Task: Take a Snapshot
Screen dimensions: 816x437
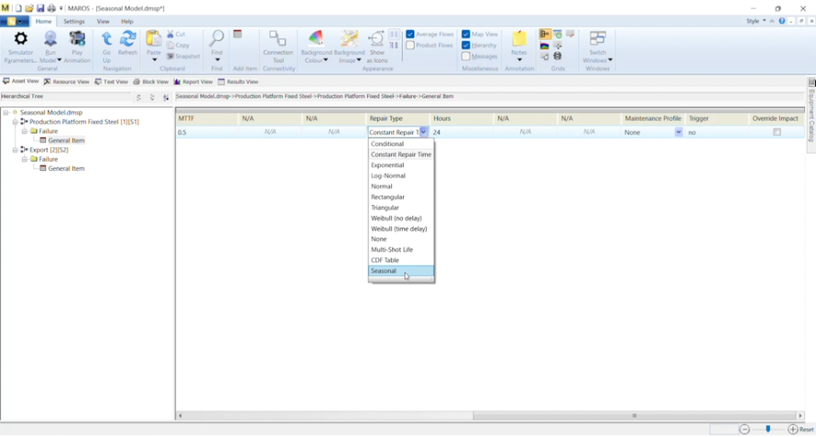Action: (183, 56)
